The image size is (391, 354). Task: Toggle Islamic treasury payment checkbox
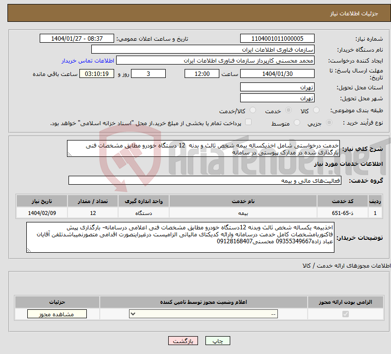click(248, 122)
